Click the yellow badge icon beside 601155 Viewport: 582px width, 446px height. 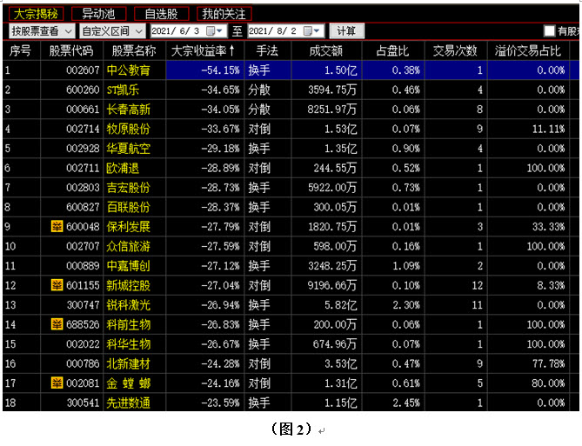click(x=57, y=285)
